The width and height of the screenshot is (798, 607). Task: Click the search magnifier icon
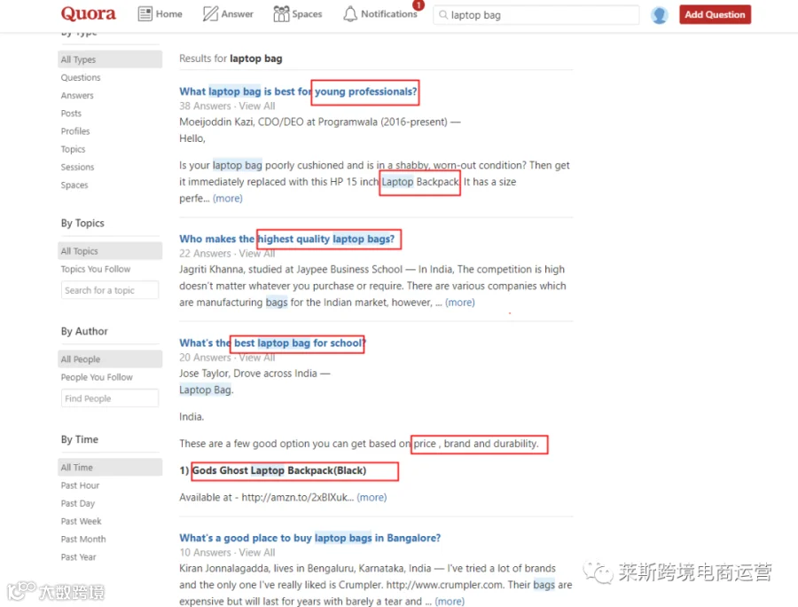click(443, 15)
